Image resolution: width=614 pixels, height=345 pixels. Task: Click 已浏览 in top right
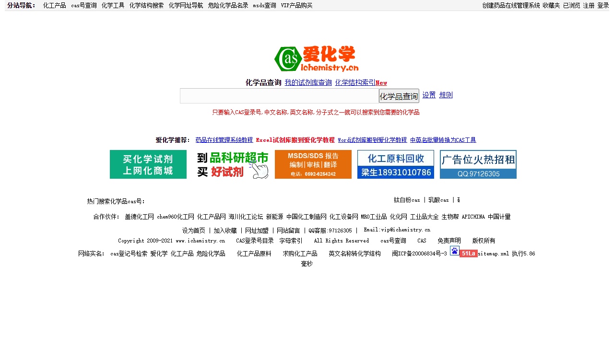pos(572,6)
